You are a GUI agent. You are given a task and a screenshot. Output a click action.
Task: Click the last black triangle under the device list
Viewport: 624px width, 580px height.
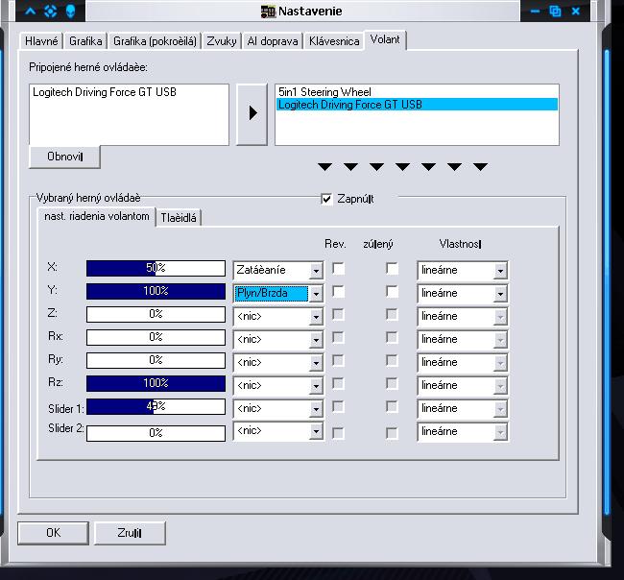click(x=480, y=167)
